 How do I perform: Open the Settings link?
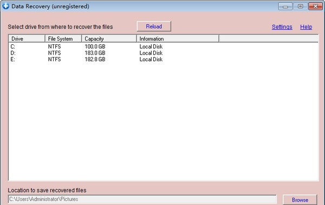pos(282,27)
